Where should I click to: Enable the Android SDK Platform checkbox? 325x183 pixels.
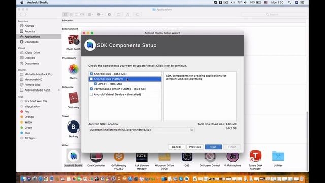pos(91,79)
